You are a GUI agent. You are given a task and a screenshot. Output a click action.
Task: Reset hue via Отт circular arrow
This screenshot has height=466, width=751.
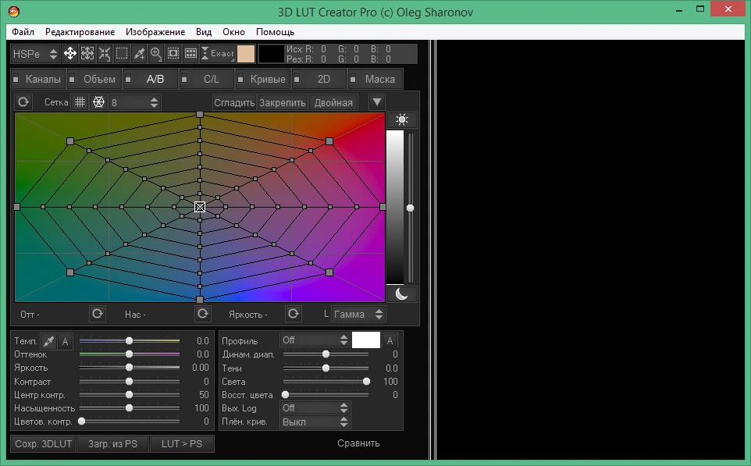pyautogui.click(x=98, y=314)
